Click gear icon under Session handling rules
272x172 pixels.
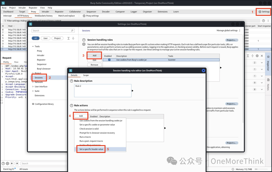click(84, 44)
